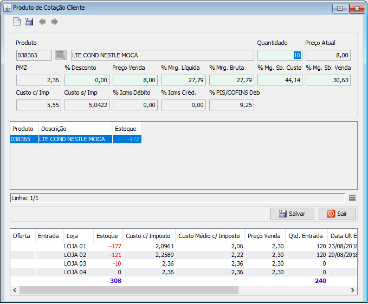Click the next record arrow icon
The height and width of the screenshot is (304, 368).
(54, 22)
